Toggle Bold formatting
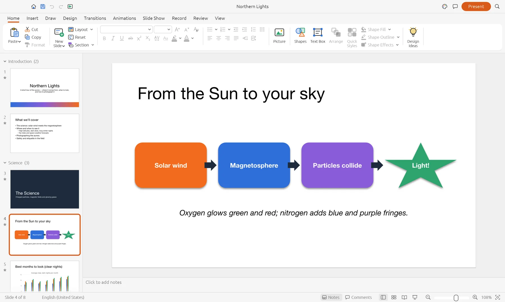Screen dimensions: 505x302 (104, 38)
